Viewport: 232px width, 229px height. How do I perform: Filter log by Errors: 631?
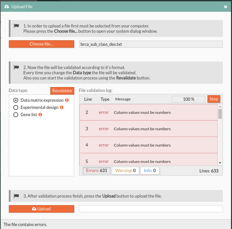point(97,170)
